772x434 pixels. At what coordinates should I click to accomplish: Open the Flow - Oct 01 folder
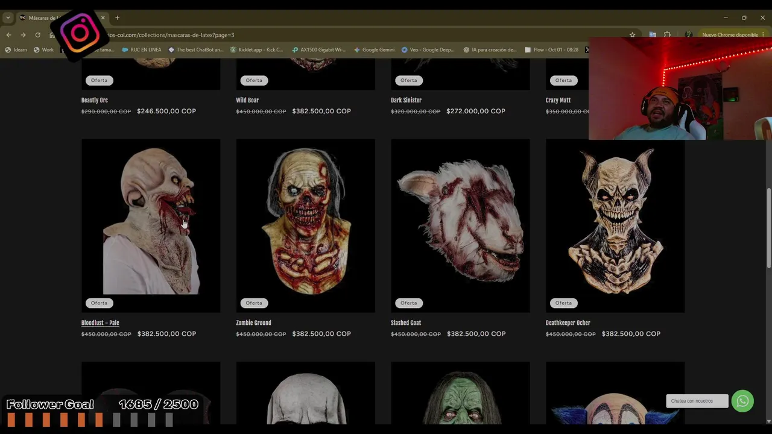[551, 50]
